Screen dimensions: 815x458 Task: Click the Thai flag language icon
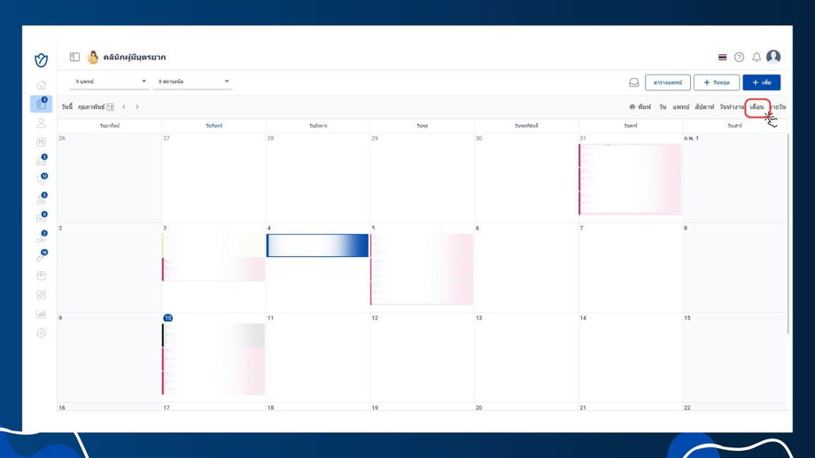click(722, 58)
